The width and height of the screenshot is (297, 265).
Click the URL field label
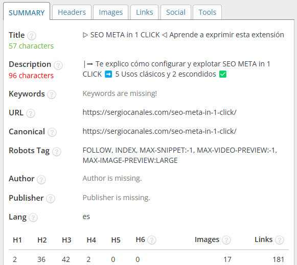pos(16,113)
